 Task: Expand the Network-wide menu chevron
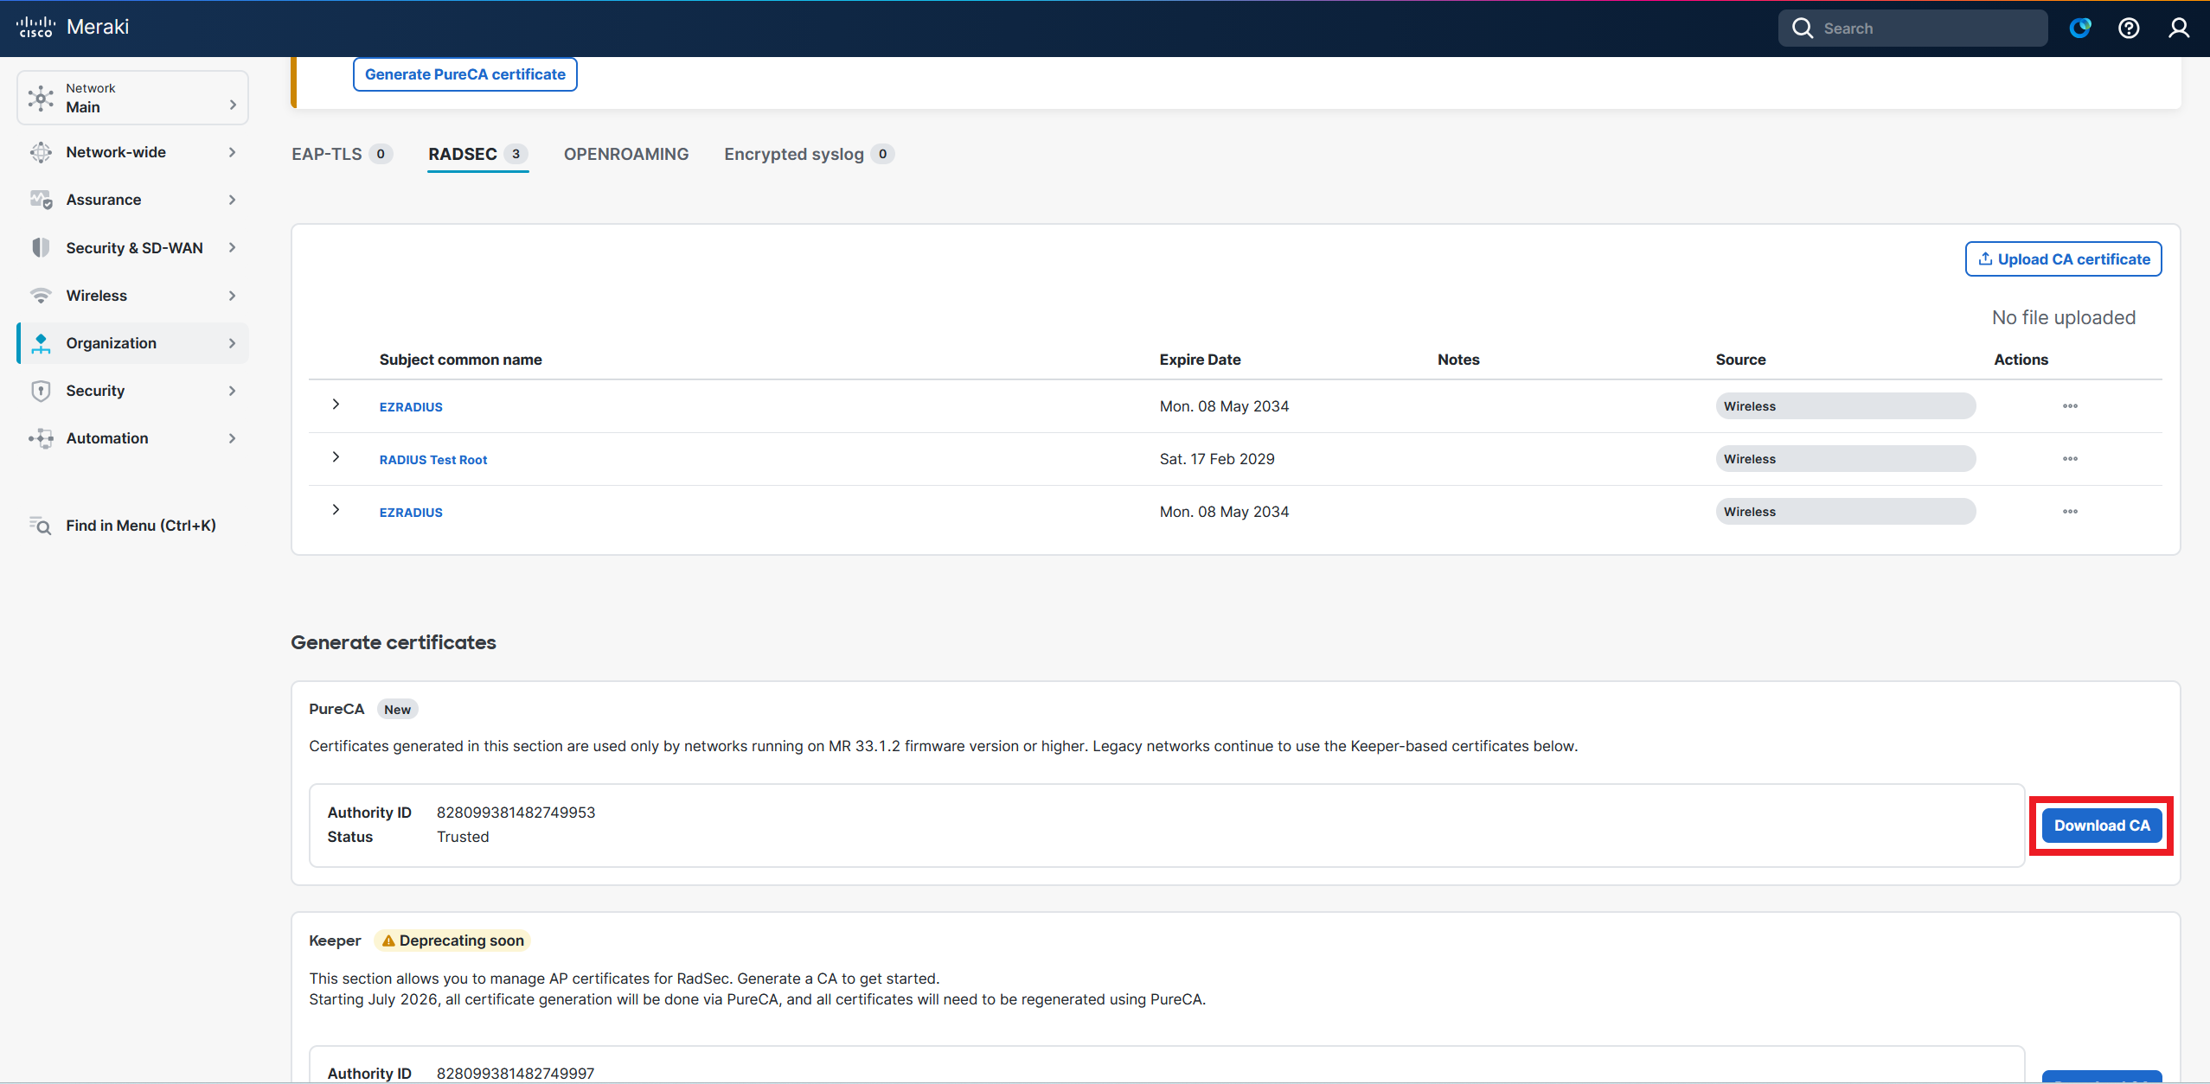(x=232, y=152)
